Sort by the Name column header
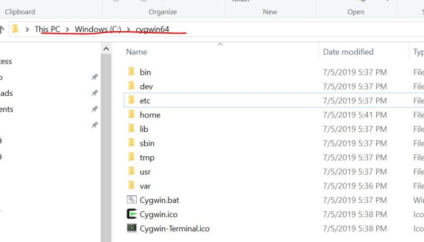 [137, 51]
